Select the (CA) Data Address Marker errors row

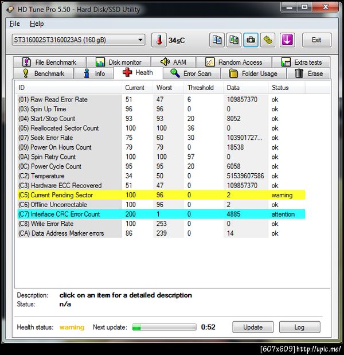click(x=161, y=233)
